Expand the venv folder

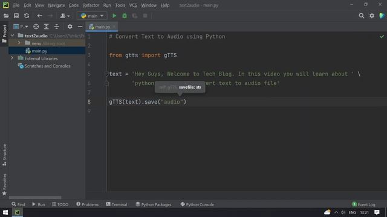point(19,43)
